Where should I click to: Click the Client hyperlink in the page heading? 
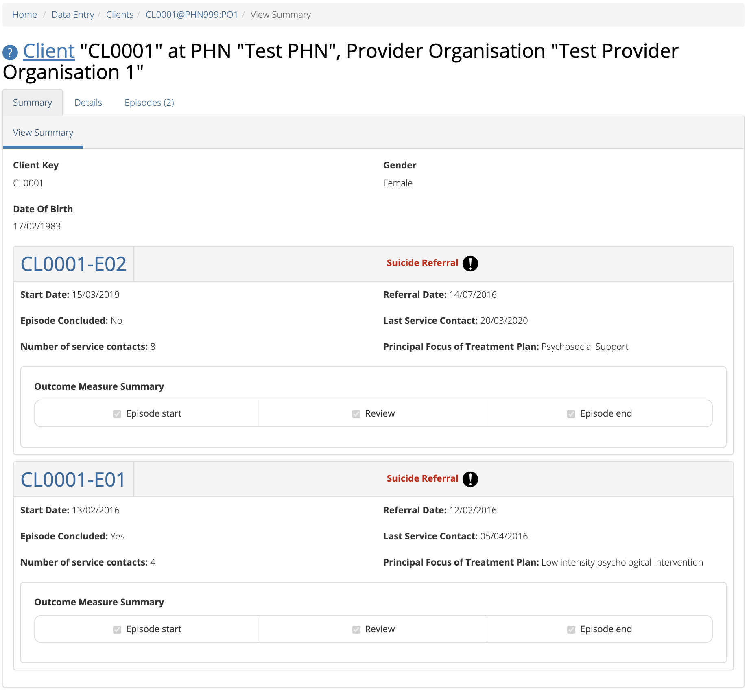(48, 50)
